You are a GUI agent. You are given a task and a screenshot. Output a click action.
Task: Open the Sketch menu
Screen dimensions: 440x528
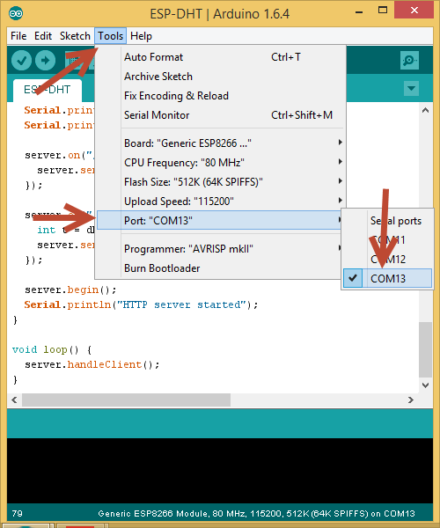pyautogui.click(x=75, y=36)
